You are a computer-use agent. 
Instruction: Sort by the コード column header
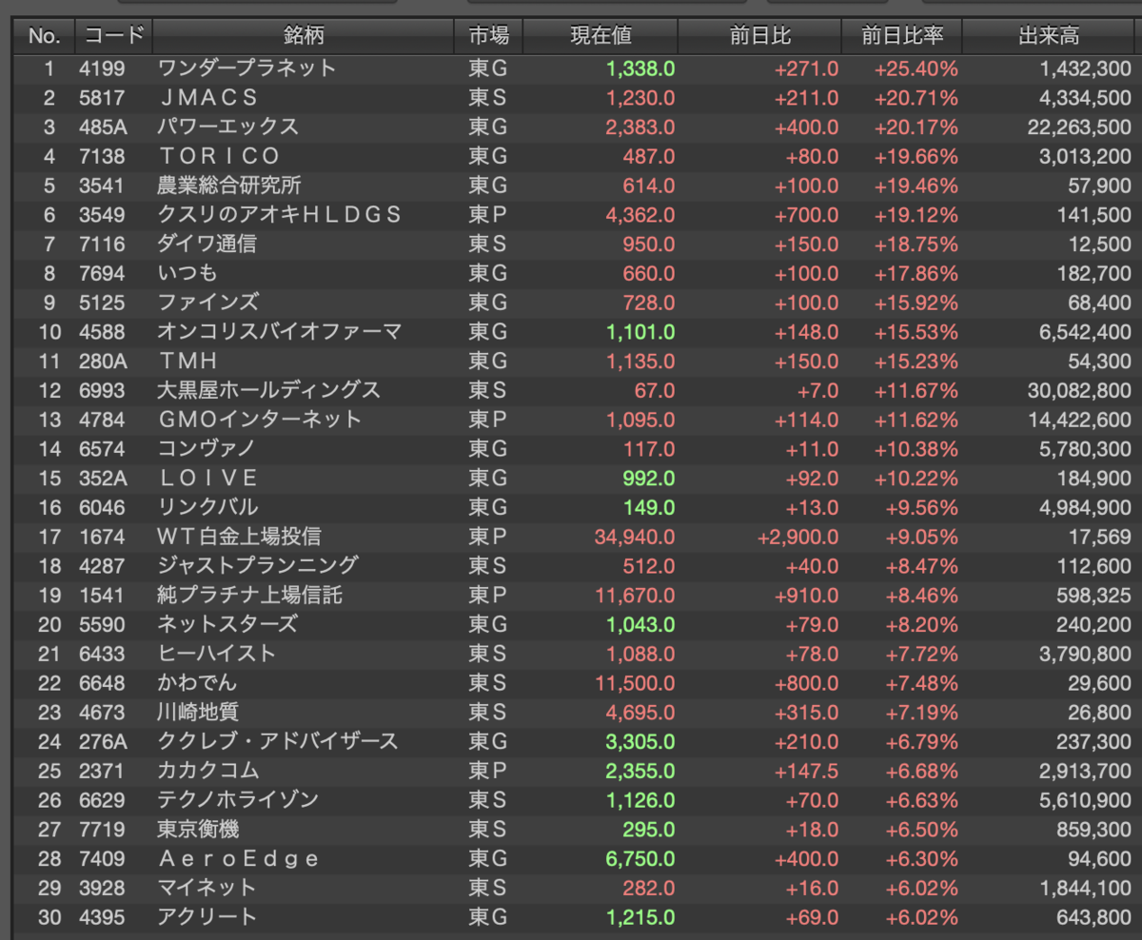[114, 37]
